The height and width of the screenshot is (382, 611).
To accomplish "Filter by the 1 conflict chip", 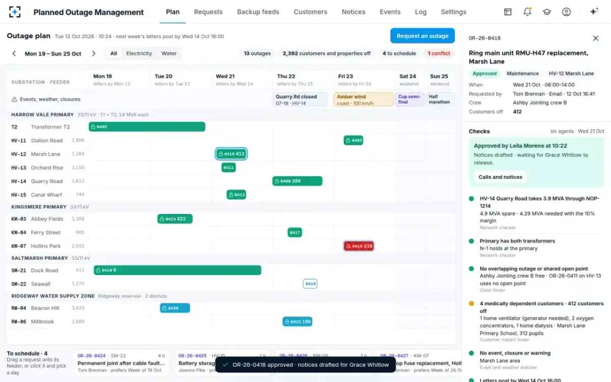I will [439, 53].
